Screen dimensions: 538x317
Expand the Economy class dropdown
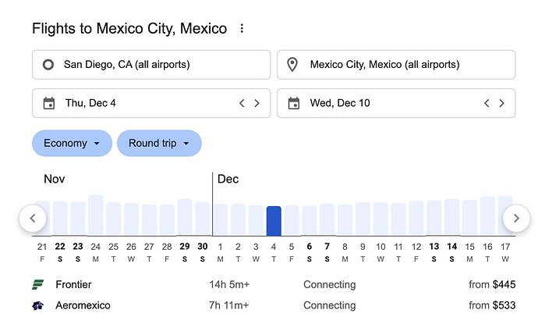[72, 144]
